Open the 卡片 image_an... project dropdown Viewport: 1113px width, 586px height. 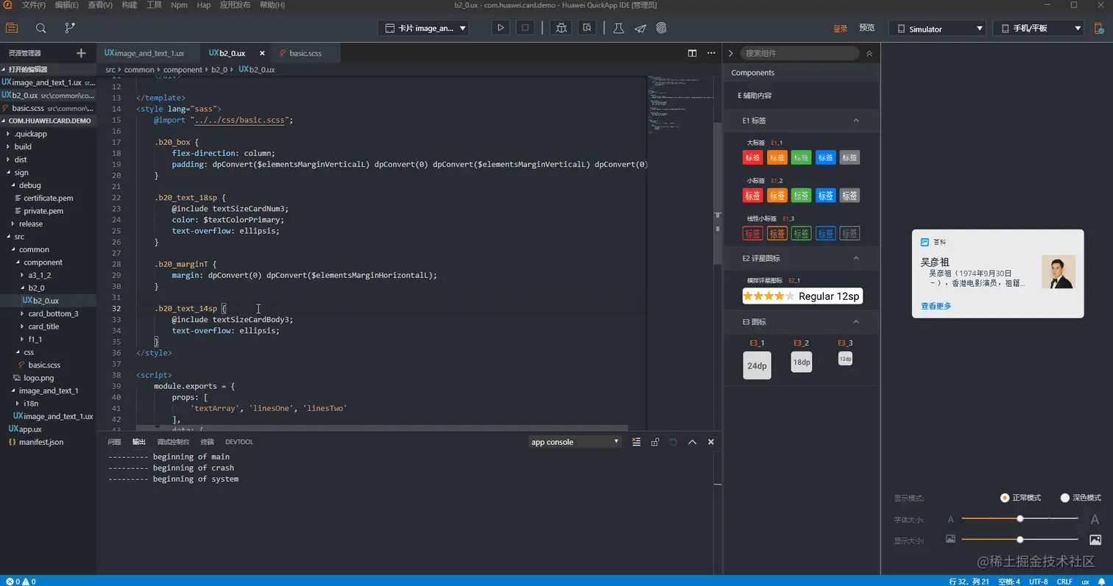click(x=424, y=28)
